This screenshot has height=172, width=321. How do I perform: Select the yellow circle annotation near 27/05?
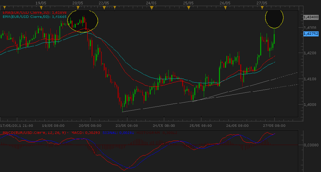tap(274, 18)
